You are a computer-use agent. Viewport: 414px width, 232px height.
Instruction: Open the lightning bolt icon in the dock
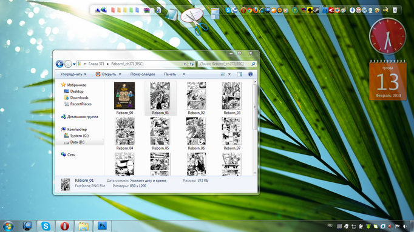(353, 10)
